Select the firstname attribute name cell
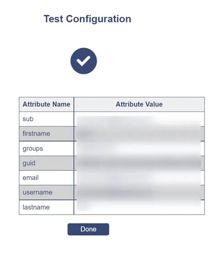 click(46, 134)
